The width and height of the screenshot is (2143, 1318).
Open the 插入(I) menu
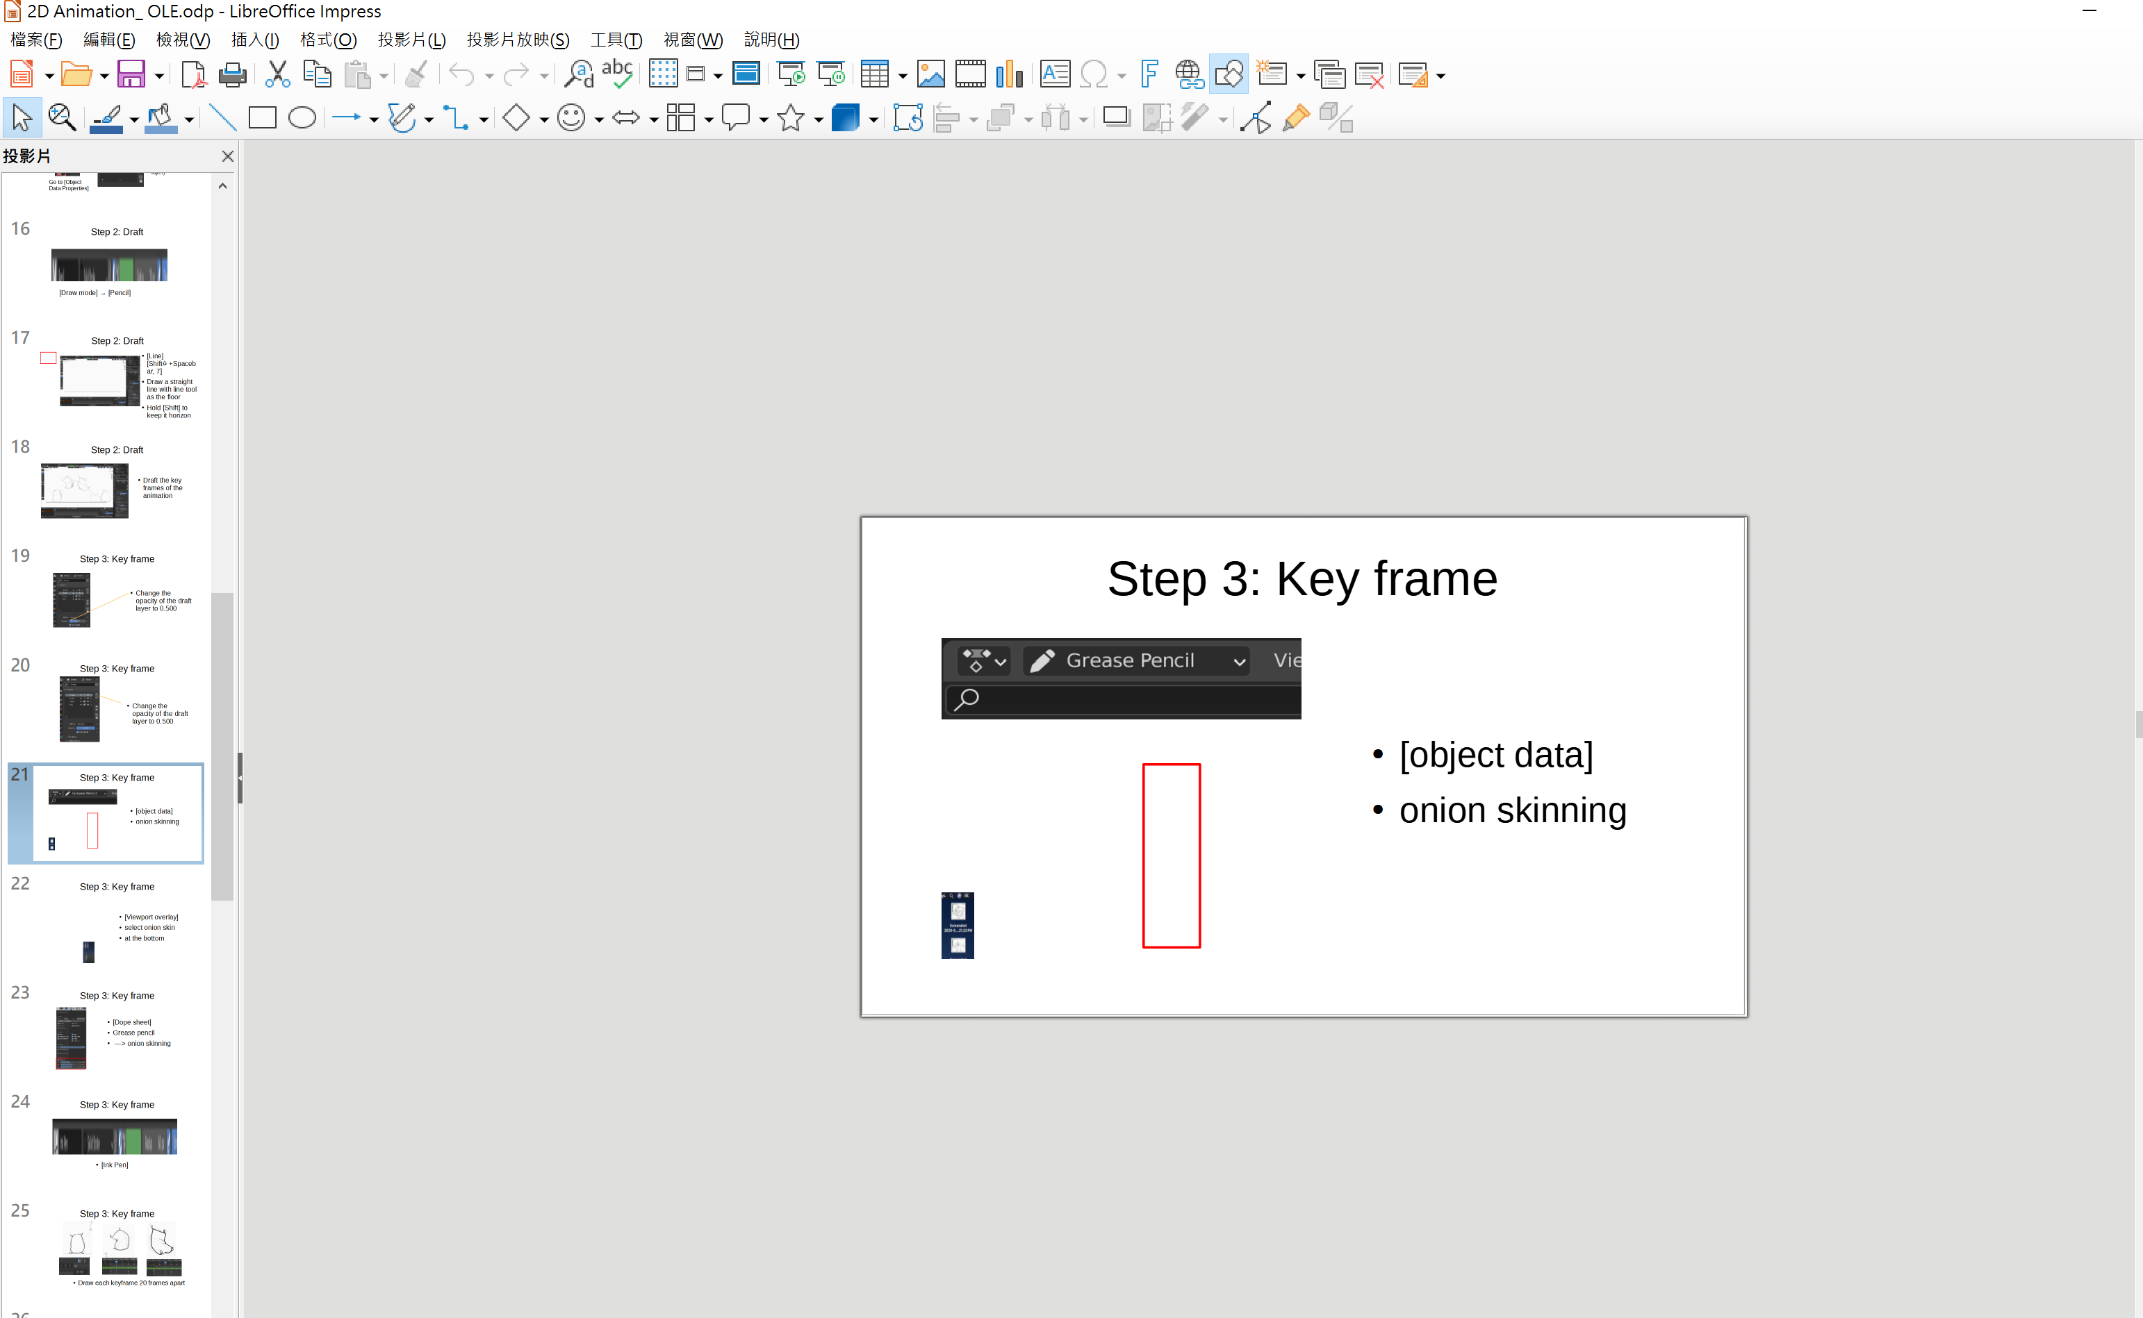tap(255, 40)
